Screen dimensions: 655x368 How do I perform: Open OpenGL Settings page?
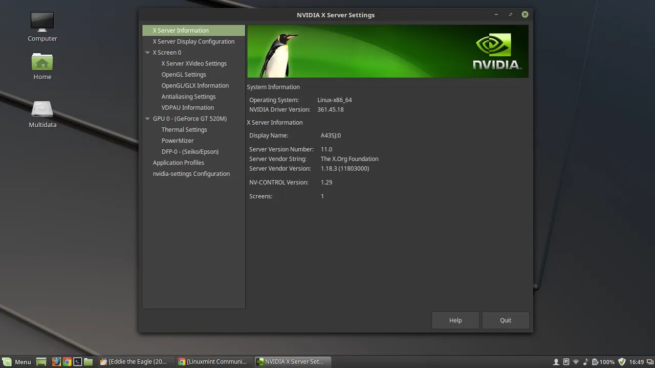pyautogui.click(x=184, y=75)
